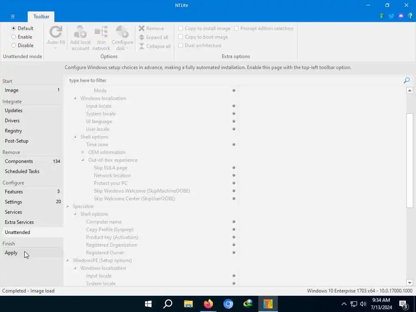Open the Apply page
416x312 pixels.
click(32, 253)
